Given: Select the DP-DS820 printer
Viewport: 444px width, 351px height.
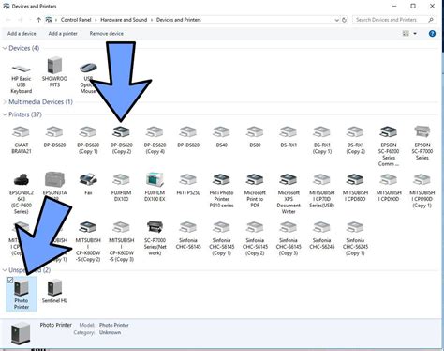Looking at the screenshot, I should point(188,137).
